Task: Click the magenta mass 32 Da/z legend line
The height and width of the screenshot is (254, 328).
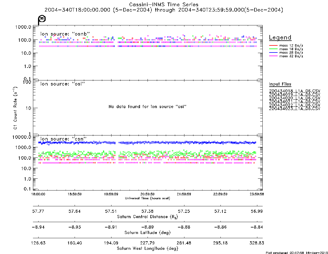Action: pyautogui.click(x=273, y=56)
